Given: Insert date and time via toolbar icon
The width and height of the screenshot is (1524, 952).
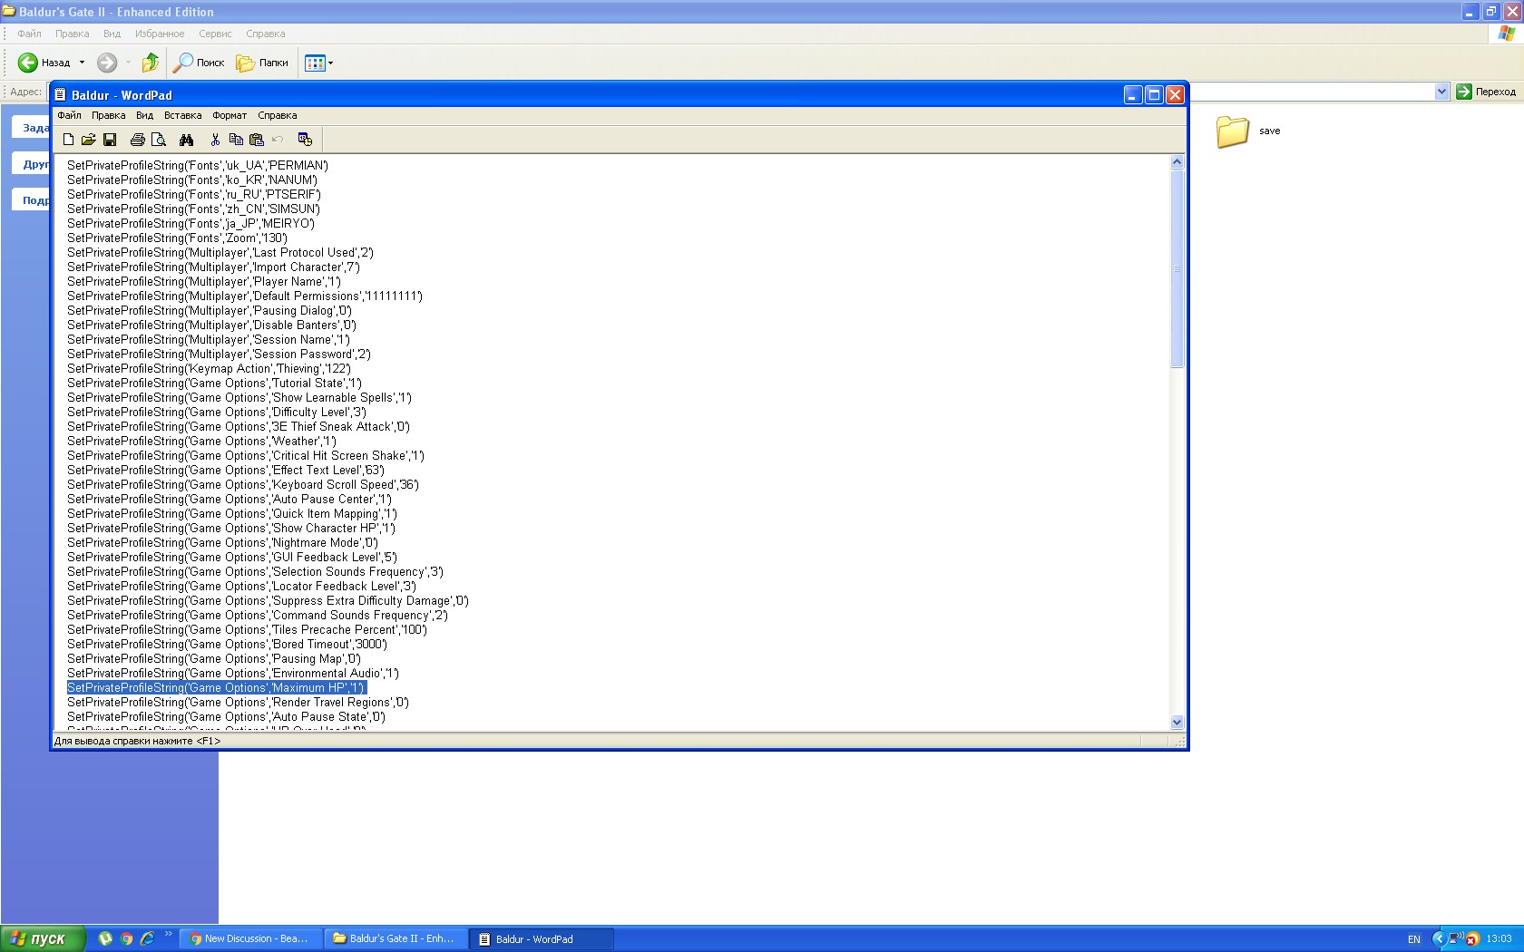Looking at the screenshot, I should (x=305, y=140).
